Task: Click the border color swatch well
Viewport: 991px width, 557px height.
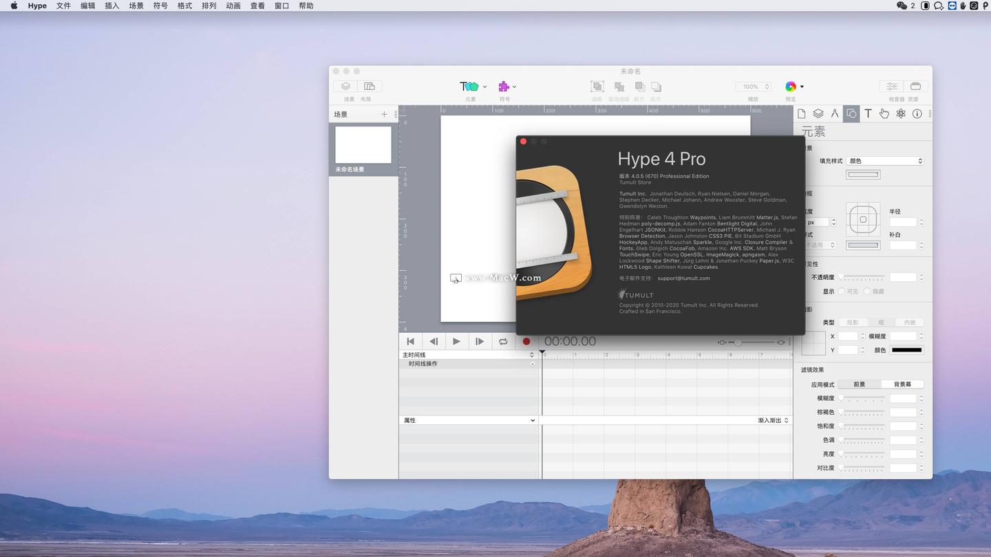Action: pyautogui.click(x=863, y=245)
